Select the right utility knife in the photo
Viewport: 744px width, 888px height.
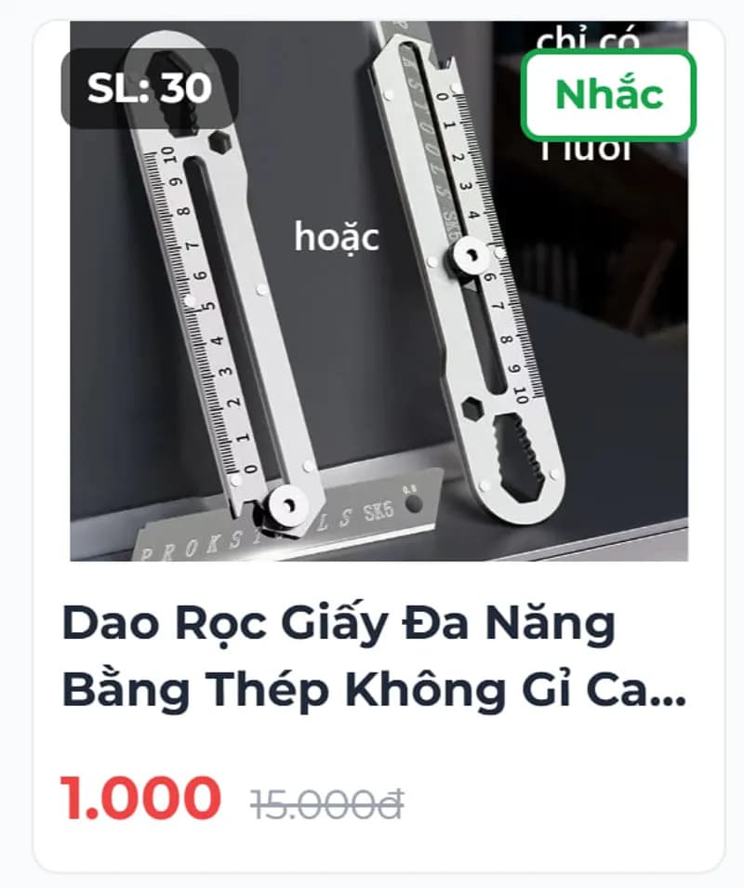tap(465, 272)
